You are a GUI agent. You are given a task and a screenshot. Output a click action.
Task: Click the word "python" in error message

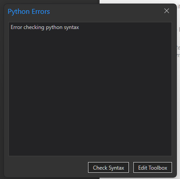pyautogui.click(x=54, y=28)
